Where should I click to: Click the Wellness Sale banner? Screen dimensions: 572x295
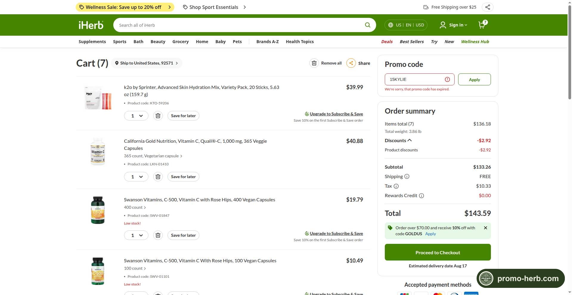pyautogui.click(x=125, y=7)
